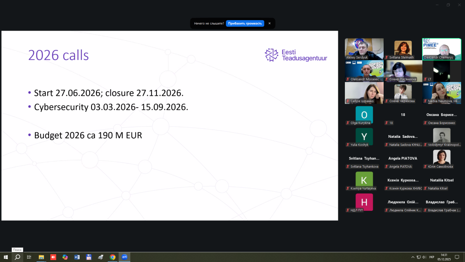Open Task View in the taskbar
This screenshot has width=465, height=262.
point(29,257)
